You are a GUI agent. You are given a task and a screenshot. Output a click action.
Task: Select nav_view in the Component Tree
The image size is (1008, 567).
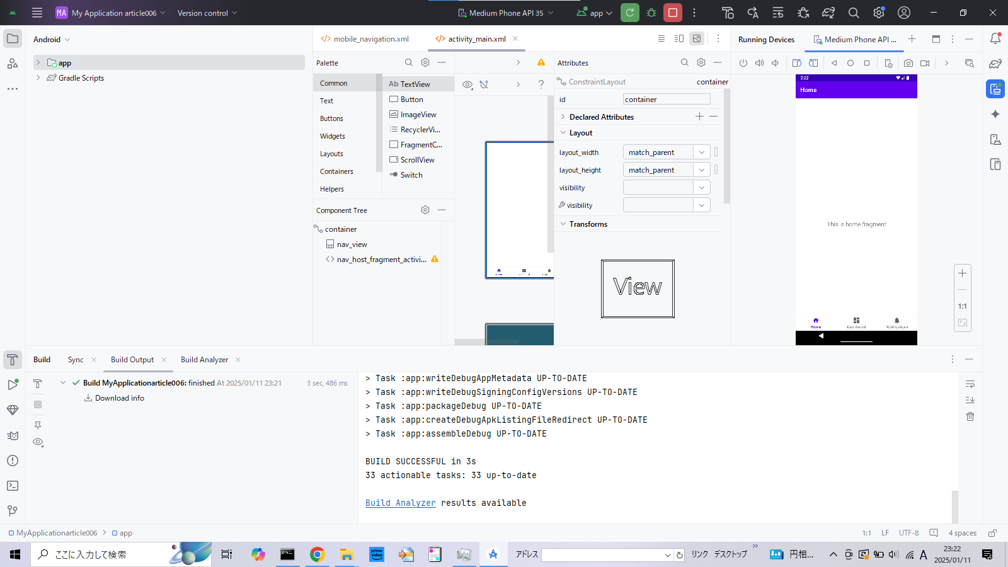[x=352, y=244]
